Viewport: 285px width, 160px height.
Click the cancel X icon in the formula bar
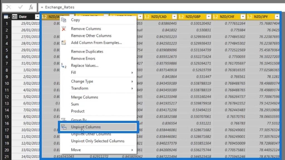8,7
